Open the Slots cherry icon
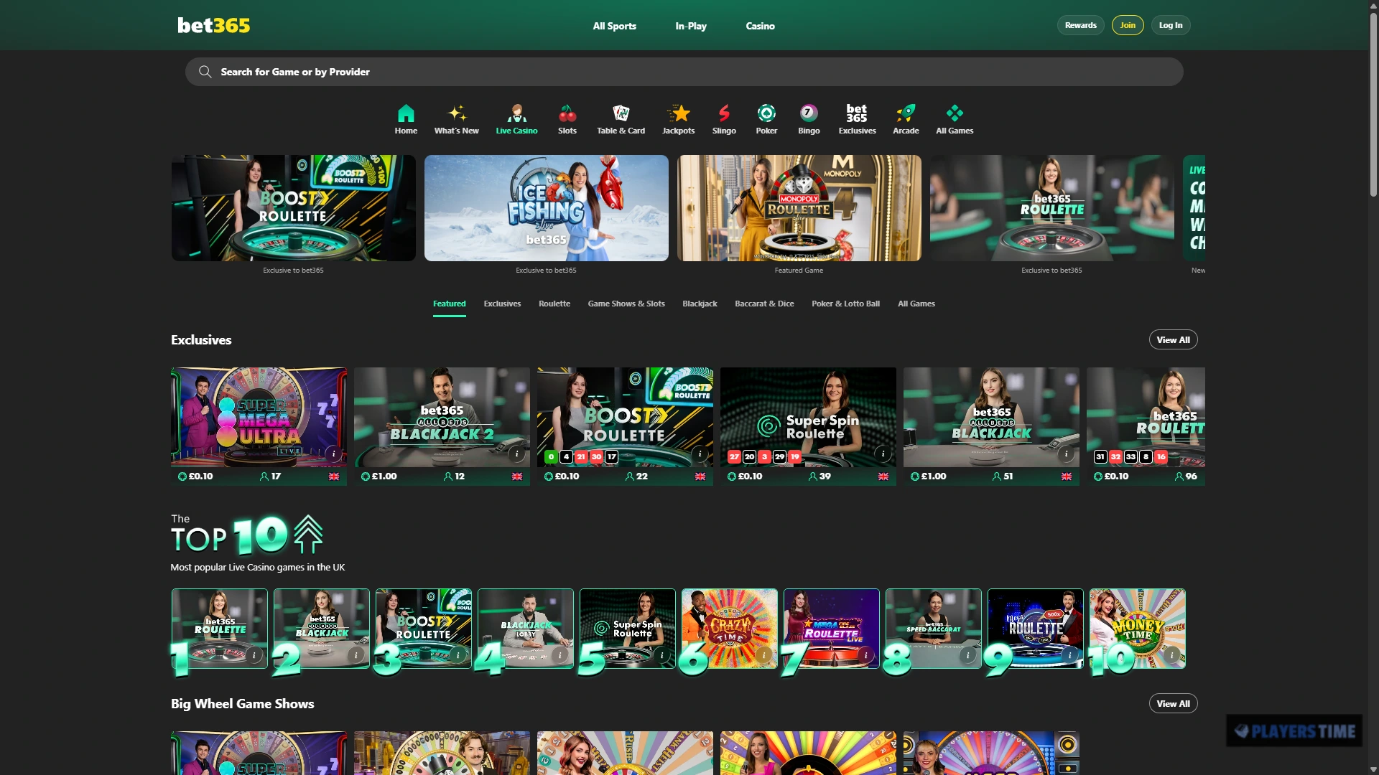Image resolution: width=1379 pixels, height=775 pixels. (x=567, y=119)
